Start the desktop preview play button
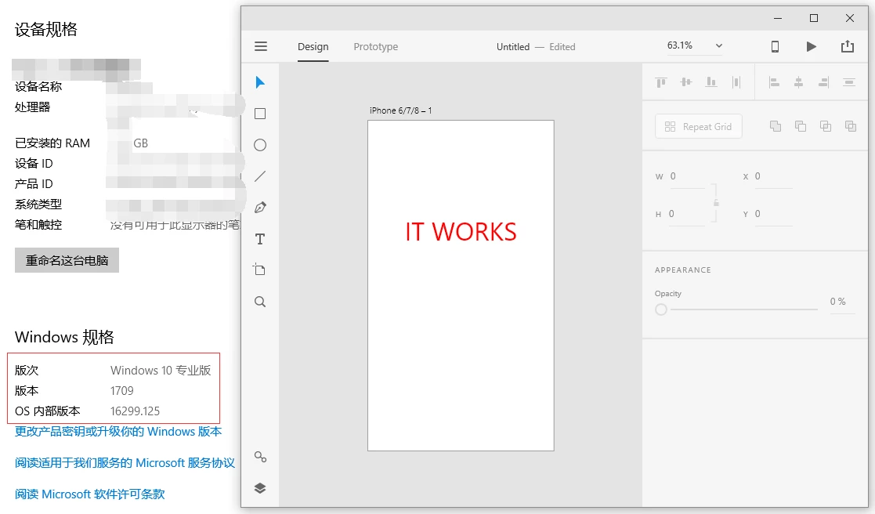The height and width of the screenshot is (514, 875). coord(812,46)
